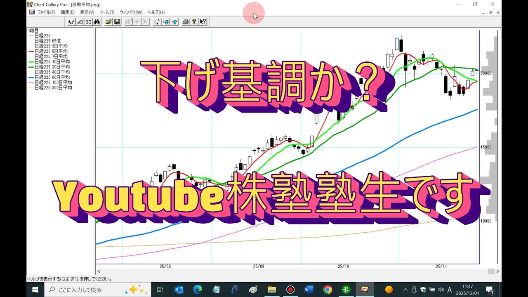Open file with the folder icon
Image resolution: width=528 pixels, height=297 pixels.
(108, 22)
